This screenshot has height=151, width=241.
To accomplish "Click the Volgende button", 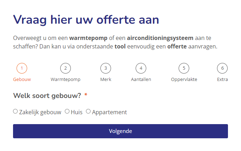I will pos(121,131).
